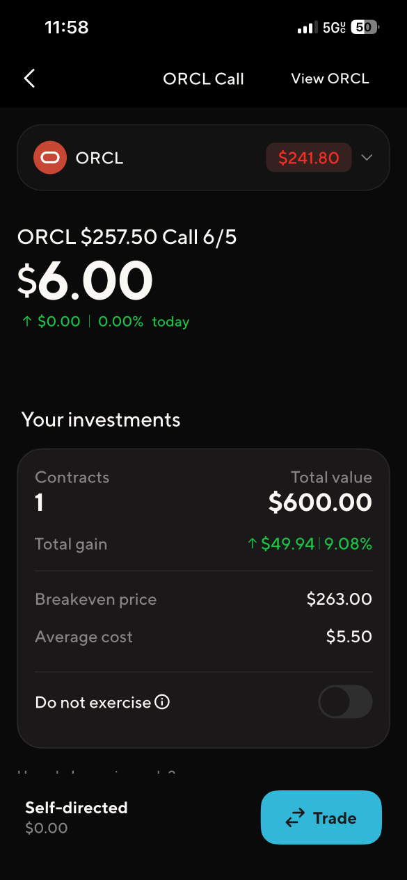Tap the back arrow icon
The width and height of the screenshot is (407, 880).
(29, 79)
